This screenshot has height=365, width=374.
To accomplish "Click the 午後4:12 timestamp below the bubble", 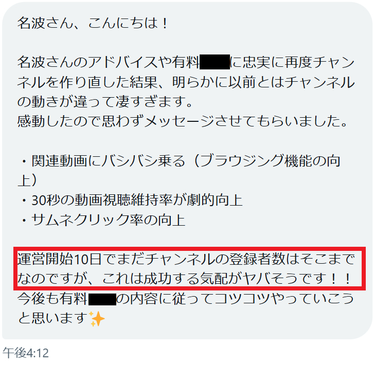I will [x=26, y=353].
